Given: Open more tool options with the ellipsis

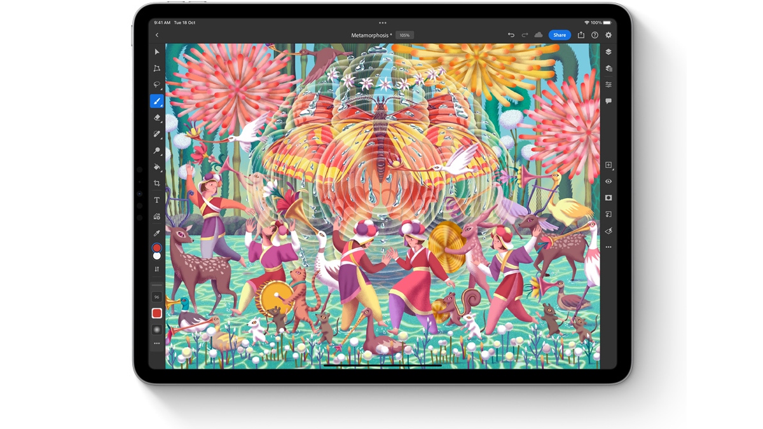Looking at the screenshot, I should click(156, 343).
